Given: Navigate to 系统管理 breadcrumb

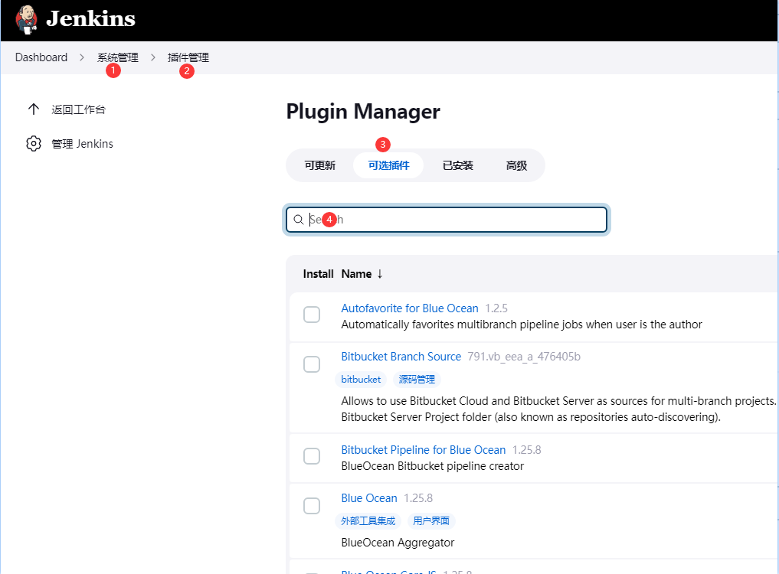Looking at the screenshot, I should pos(118,57).
